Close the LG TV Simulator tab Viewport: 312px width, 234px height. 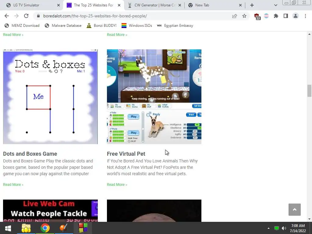tap(58, 5)
